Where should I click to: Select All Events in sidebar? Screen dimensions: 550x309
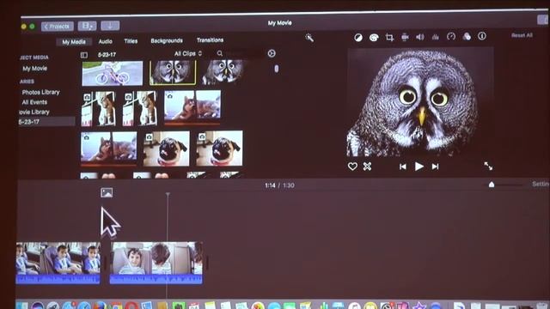34,102
